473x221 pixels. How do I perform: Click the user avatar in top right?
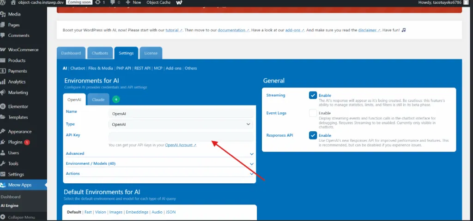467,2
